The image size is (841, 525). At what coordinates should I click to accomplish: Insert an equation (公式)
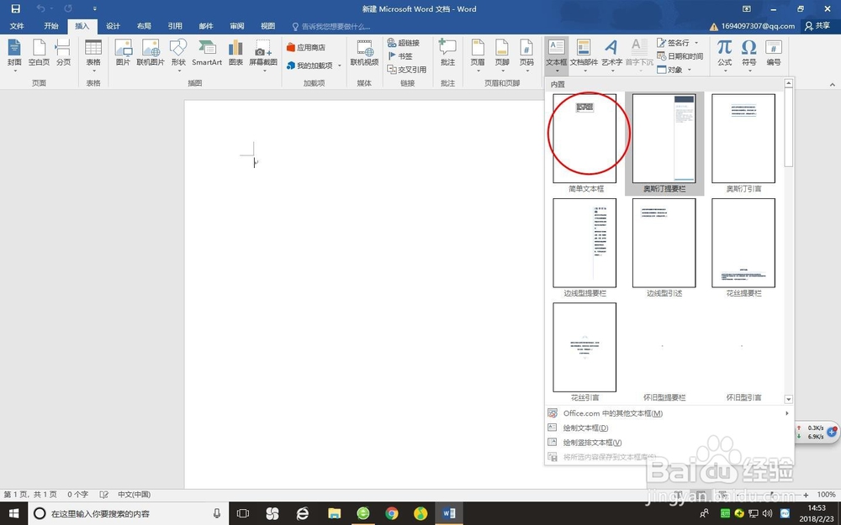pyautogui.click(x=725, y=55)
